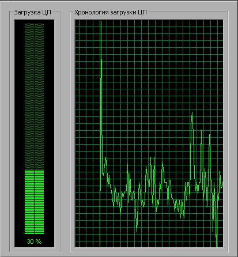Click the right column of the bright CPU meter bars

pos(39,202)
